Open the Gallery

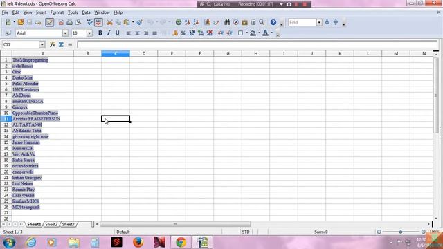pos(244,22)
